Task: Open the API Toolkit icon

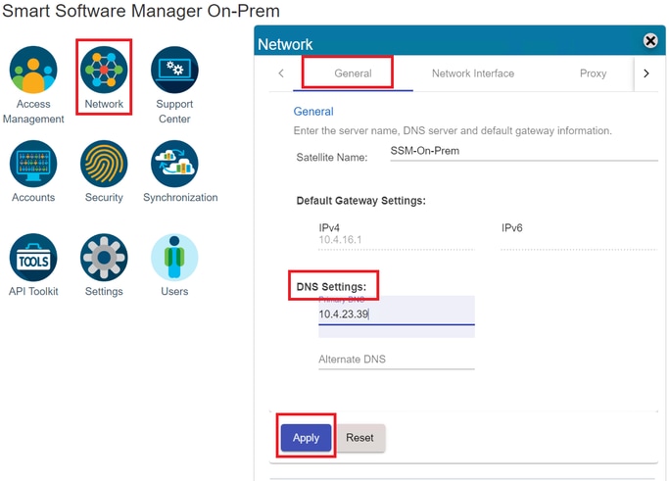Action: point(33,258)
